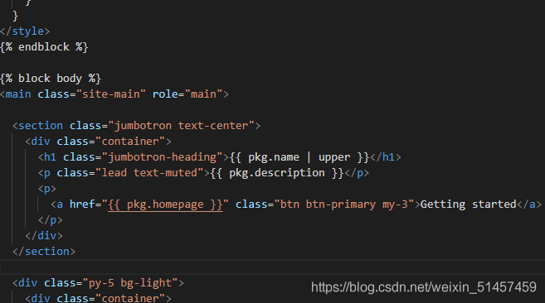Click the closing '</section>' tag
The width and height of the screenshot is (545, 303).
pyautogui.click(x=44, y=252)
